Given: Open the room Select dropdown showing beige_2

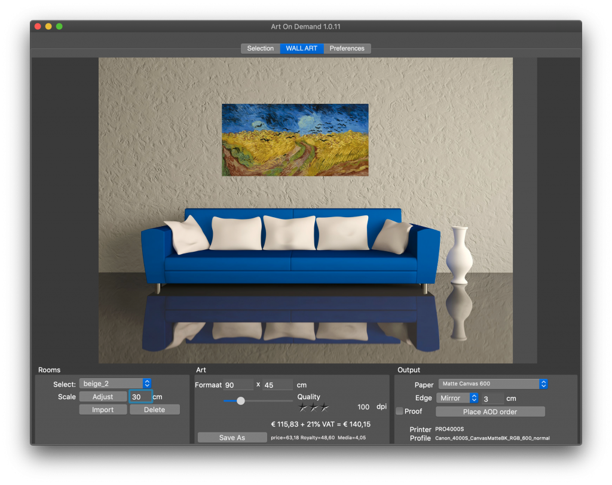Looking at the screenshot, I should point(115,384).
